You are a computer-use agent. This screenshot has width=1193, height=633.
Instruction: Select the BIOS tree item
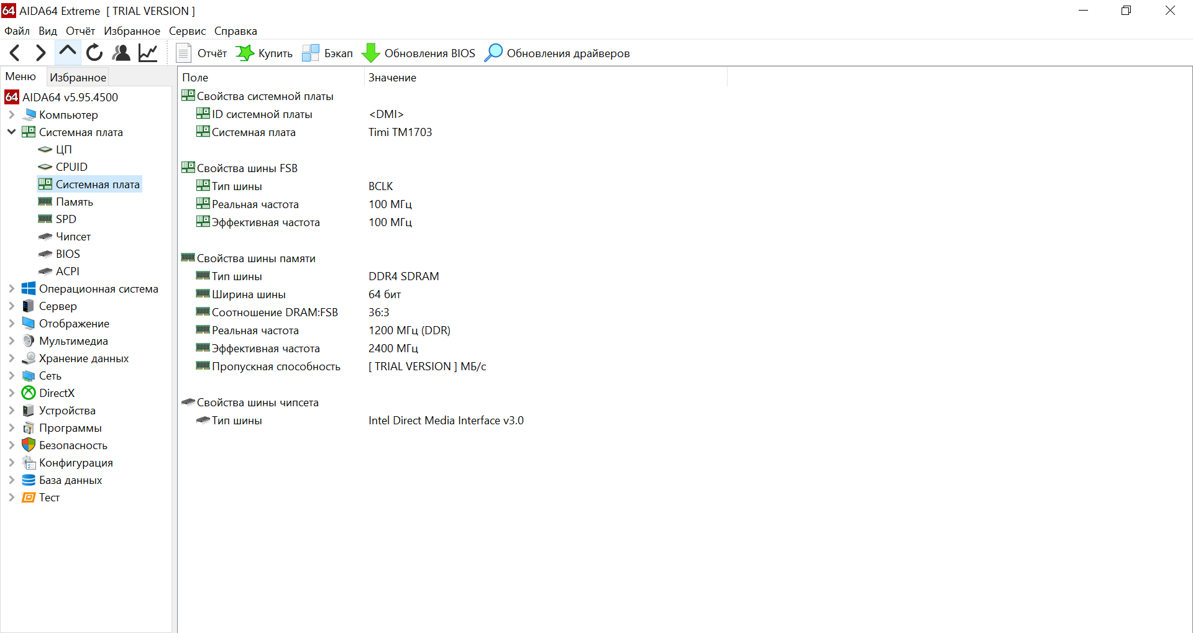68,253
